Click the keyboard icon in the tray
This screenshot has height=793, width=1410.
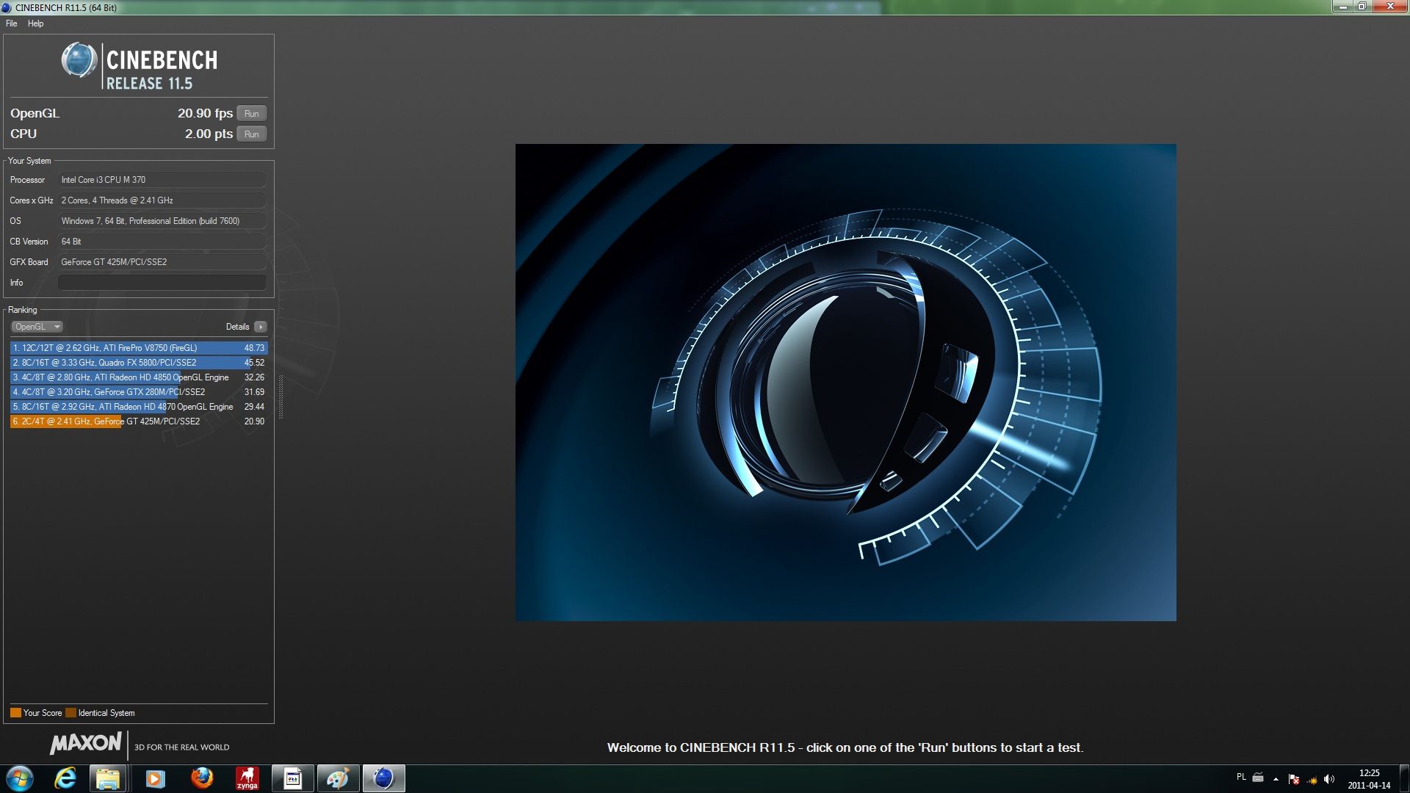pyautogui.click(x=1258, y=777)
